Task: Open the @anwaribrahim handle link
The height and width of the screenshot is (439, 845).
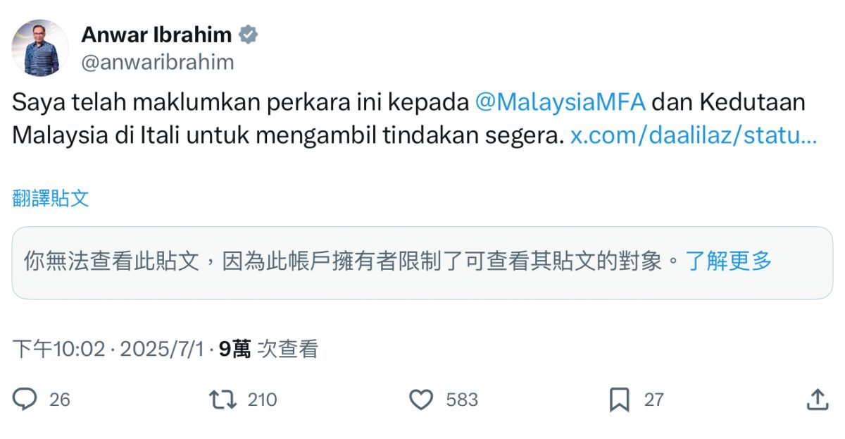Action: click(157, 62)
